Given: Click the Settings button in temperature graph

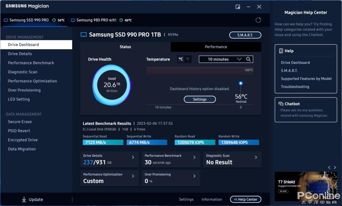Looking at the screenshot, I should tap(200, 99).
